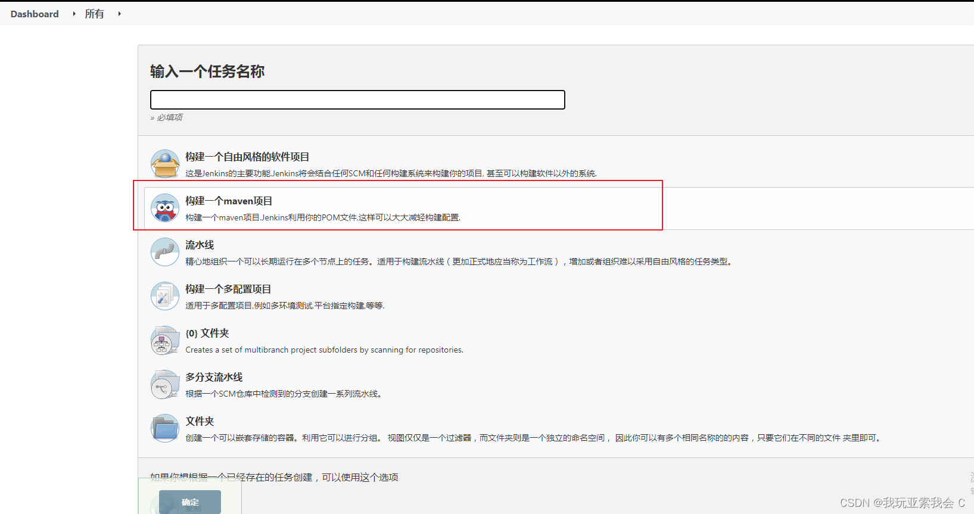Click the pipeline workflow description text

pyautogui.click(x=459, y=261)
